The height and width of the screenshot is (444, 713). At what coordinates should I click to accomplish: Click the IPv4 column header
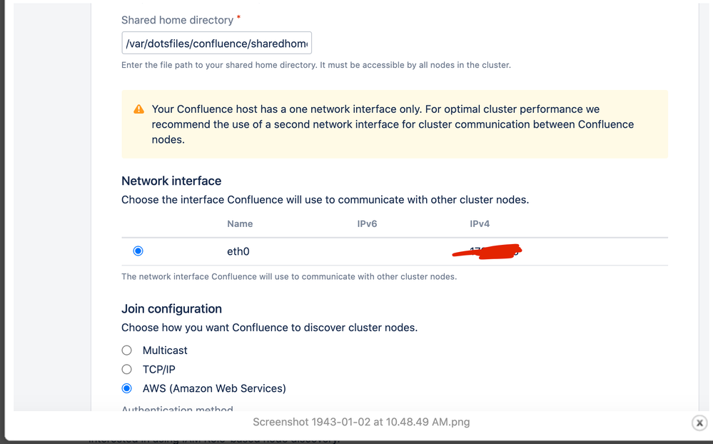pos(480,224)
